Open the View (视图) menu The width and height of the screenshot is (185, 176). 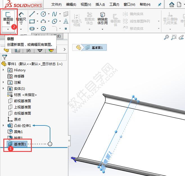86,4
